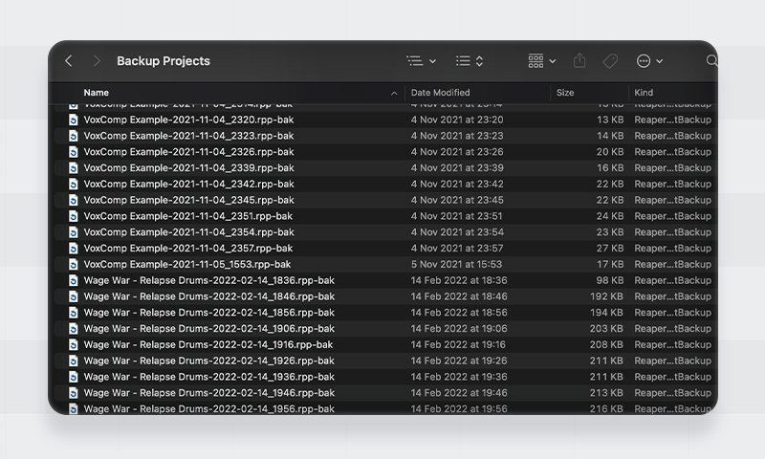Screen dimensions: 765x459
Task: Click the Tags toolbar icon
Action: [x=610, y=61]
